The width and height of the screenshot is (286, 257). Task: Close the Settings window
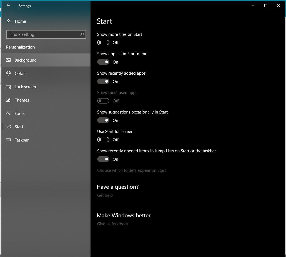point(278,6)
